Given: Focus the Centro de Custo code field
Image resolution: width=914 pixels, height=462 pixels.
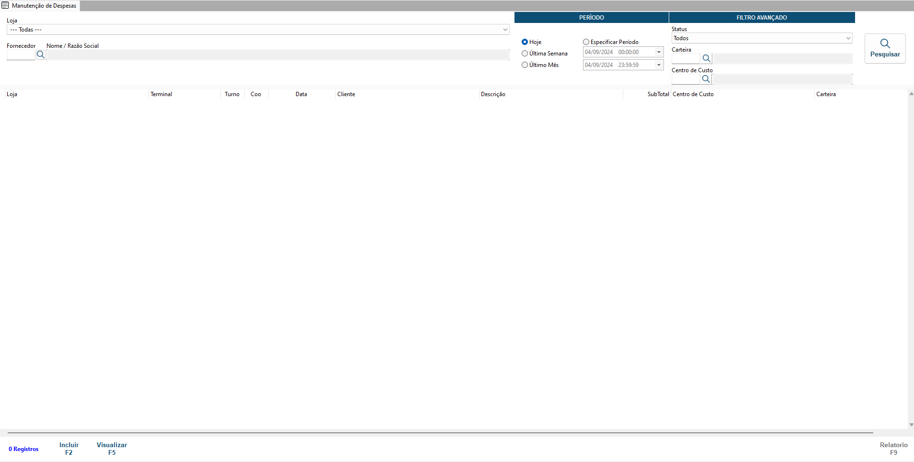Looking at the screenshot, I should (x=686, y=79).
